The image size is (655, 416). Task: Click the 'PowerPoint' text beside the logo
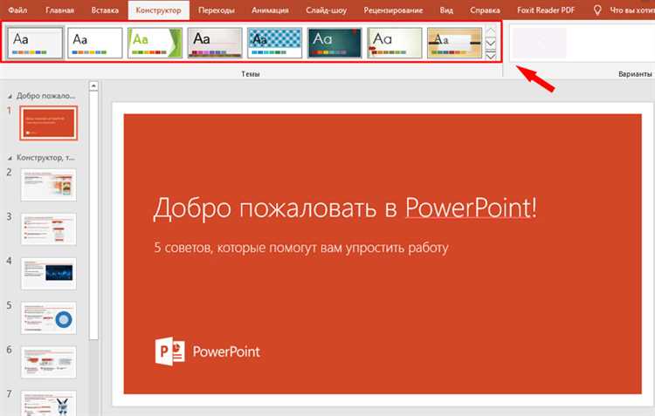tap(226, 351)
